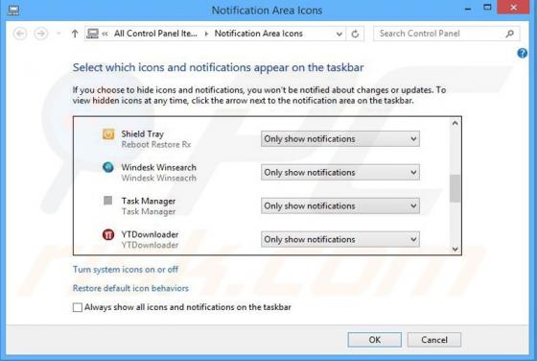Open the Task Manager behavior dropdown
This screenshot has height=361, width=537.
click(x=340, y=205)
